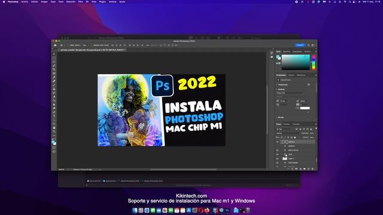Reset transform icon in Transformar section
Image resolution: width=383 pixels, height=215 pixels.
point(309,85)
